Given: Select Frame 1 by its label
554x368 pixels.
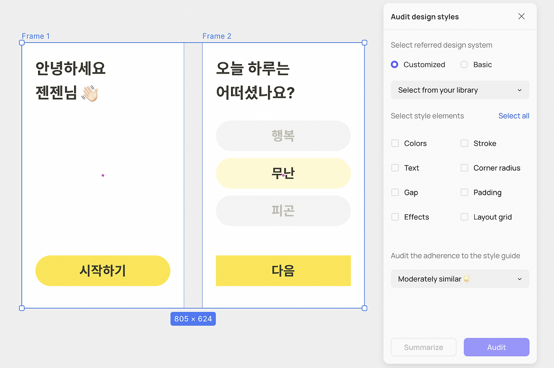Looking at the screenshot, I should point(36,36).
